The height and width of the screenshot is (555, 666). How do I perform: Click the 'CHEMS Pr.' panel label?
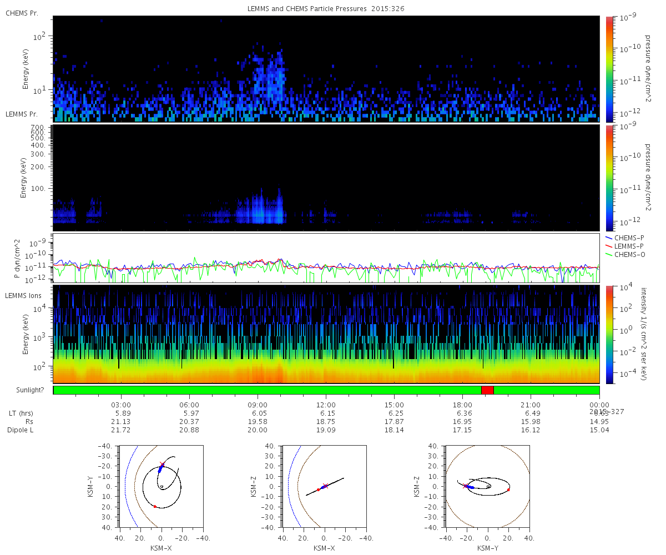[x=22, y=13]
